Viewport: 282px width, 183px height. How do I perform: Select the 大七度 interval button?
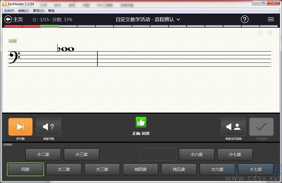click(x=256, y=169)
